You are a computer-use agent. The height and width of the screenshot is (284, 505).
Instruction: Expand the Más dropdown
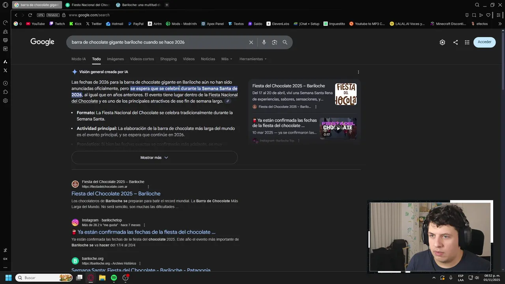pos(227,59)
